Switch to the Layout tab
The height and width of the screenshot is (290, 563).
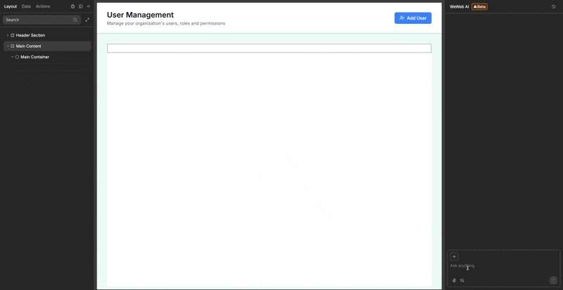coord(11,6)
